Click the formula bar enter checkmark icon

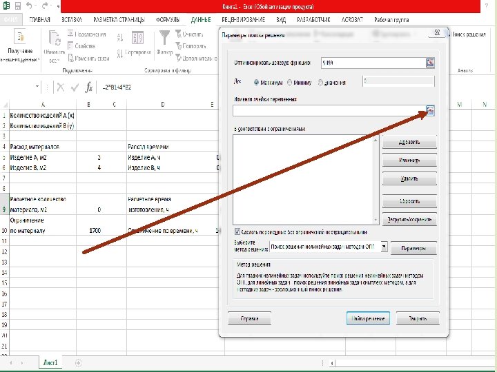(x=75, y=87)
